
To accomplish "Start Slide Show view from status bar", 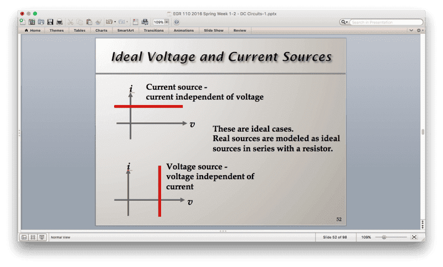I will (x=42, y=237).
